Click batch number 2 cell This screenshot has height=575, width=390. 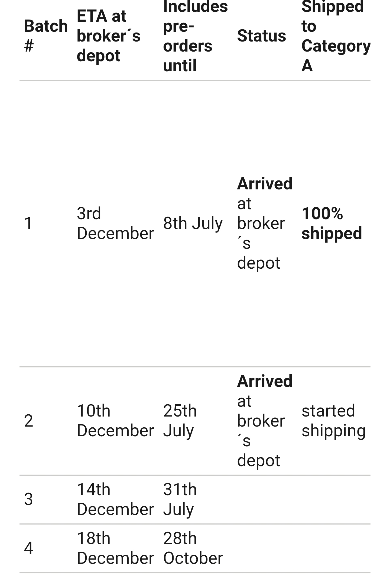[28, 421]
